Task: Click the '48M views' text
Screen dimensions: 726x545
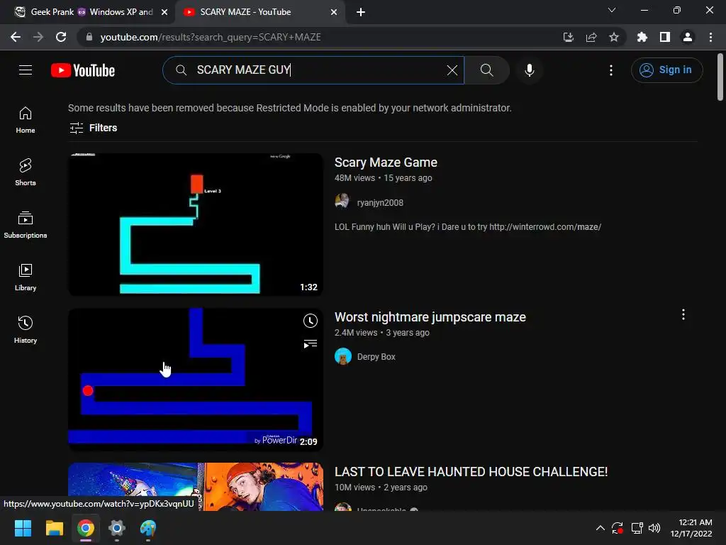Action: pyautogui.click(x=354, y=178)
